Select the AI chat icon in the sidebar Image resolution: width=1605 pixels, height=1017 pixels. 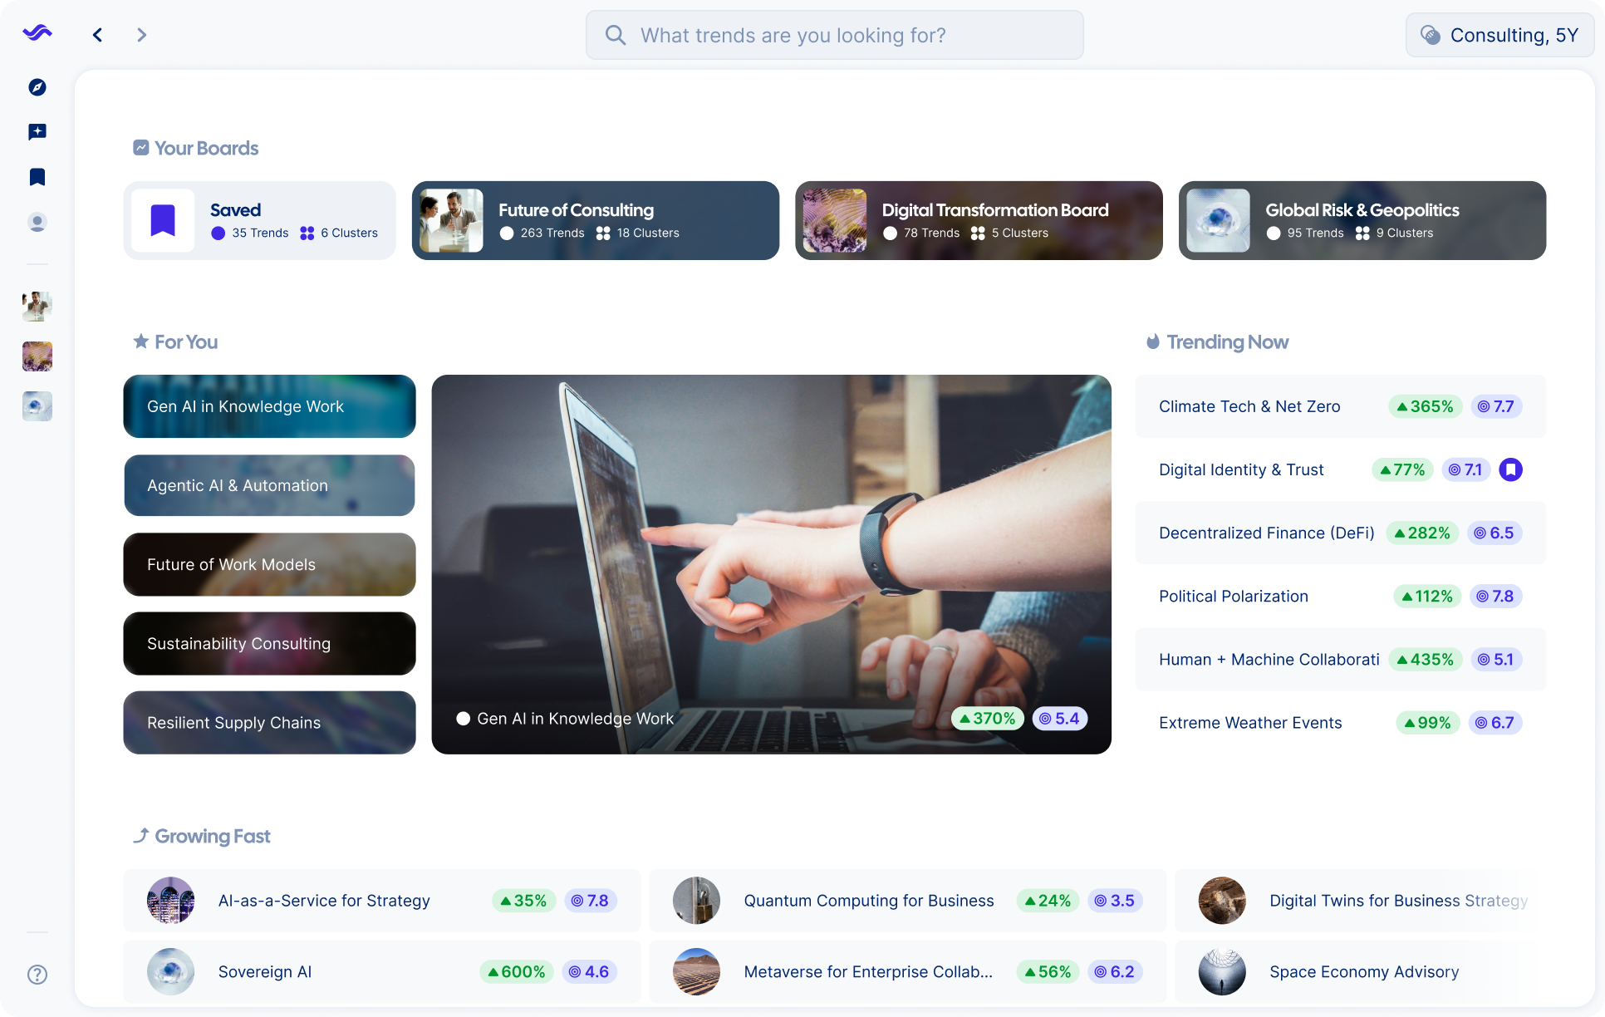pos(37,132)
